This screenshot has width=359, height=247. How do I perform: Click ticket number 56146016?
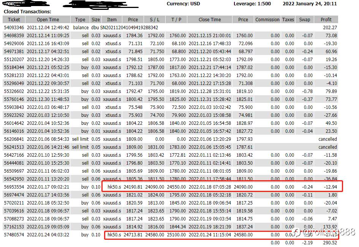(x=14, y=131)
